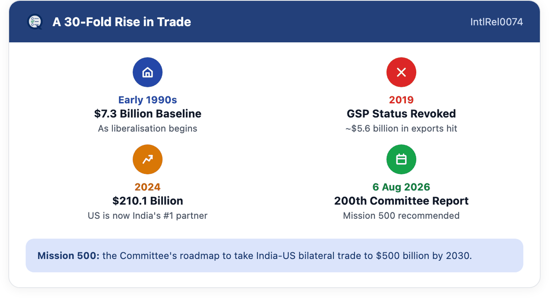Click the bold Mission 500 text in banner
The width and height of the screenshot is (549, 298).
click(68, 256)
